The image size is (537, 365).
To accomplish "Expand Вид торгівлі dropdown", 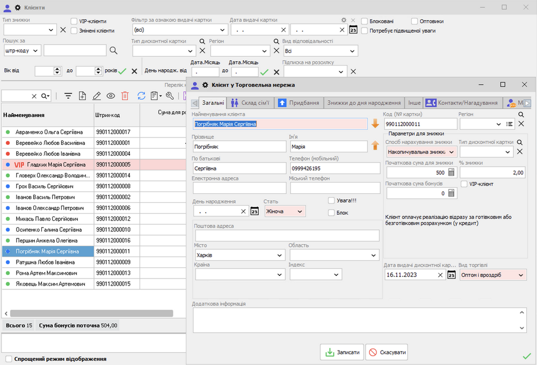I will tap(520, 275).
